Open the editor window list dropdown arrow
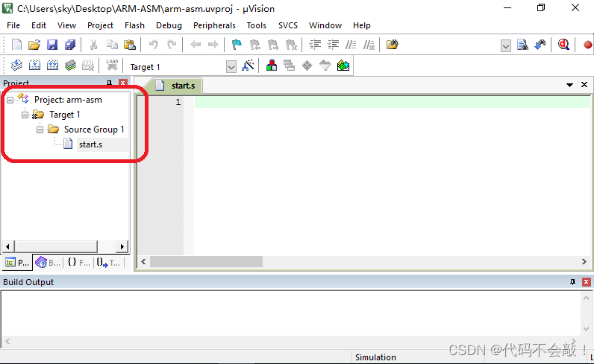This screenshot has width=597, height=364. coord(569,85)
